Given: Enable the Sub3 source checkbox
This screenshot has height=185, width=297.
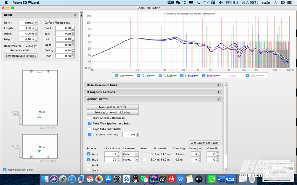Looking at the screenshot, I should click(88, 165).
